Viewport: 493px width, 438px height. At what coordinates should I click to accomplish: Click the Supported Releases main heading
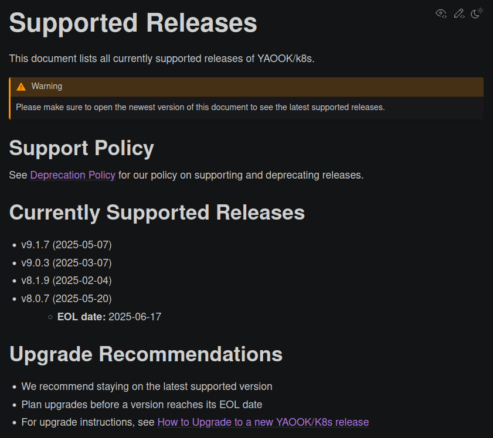click(133, 23)
